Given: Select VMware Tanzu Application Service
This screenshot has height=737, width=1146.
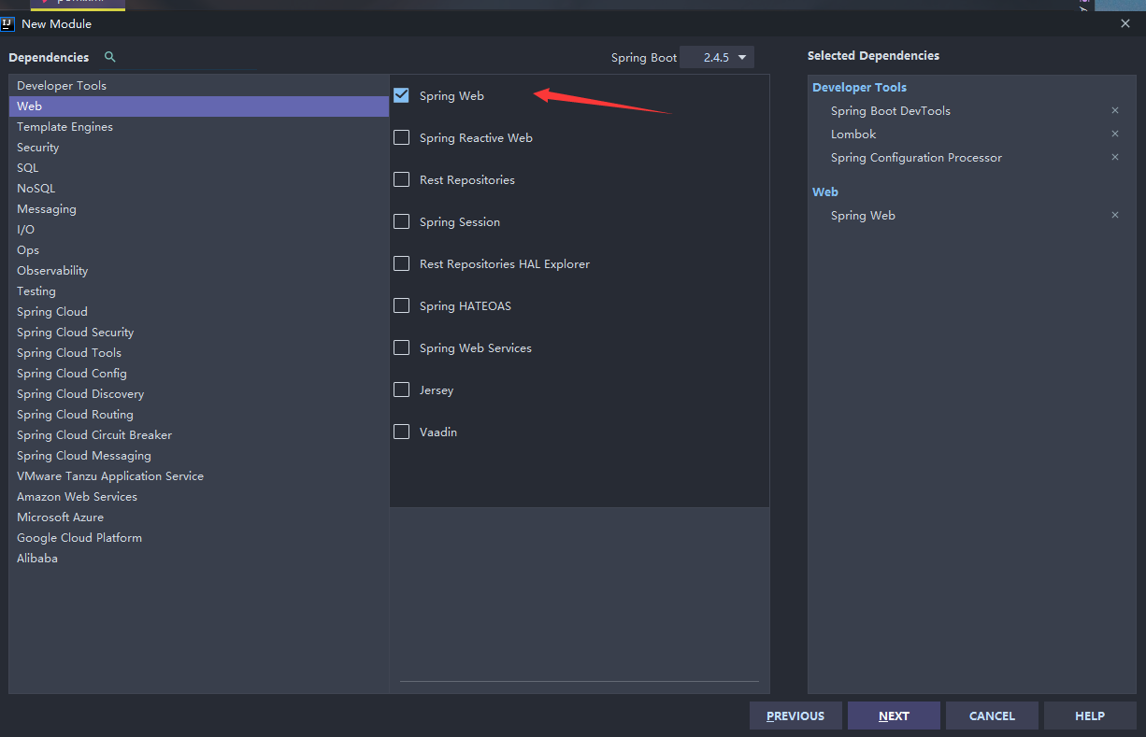Looking at the screenshot, I should click(199, 475).
